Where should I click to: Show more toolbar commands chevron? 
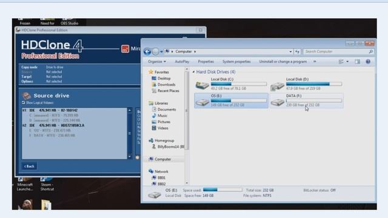click(x=315, y=62)
